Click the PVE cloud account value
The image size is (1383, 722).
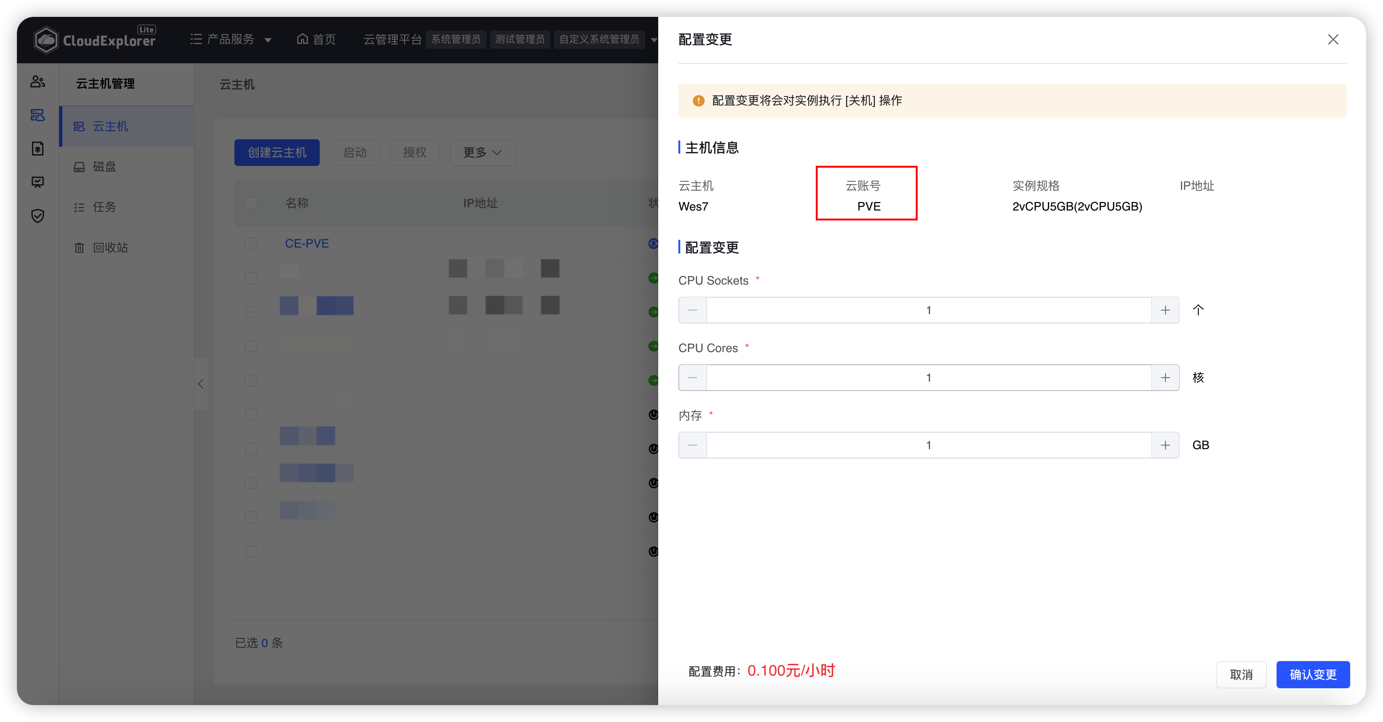coord(869,207)
